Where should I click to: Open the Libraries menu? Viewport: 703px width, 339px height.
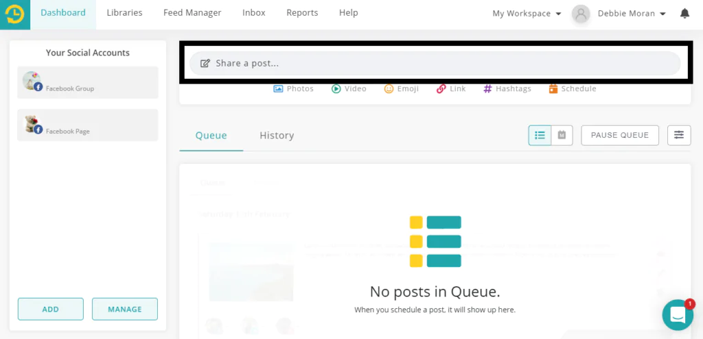(x=125, y=13)
